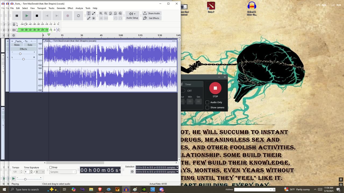The width and height of the screenshot is (344, 193).
Task: Enable Show camera checkbox in recorder
Action: coord(207,107)
